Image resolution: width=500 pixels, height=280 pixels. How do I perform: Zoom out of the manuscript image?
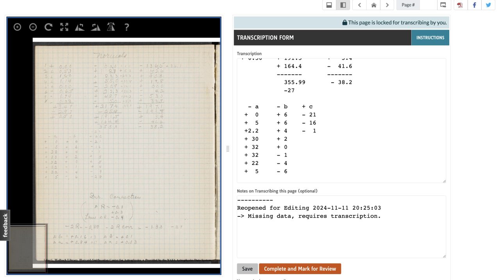[33, 27]
